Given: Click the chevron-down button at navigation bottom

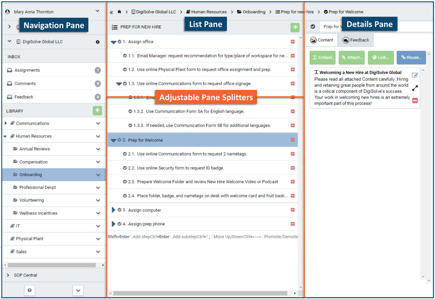Looking at the screenshot, I should (x=78, y=290).
